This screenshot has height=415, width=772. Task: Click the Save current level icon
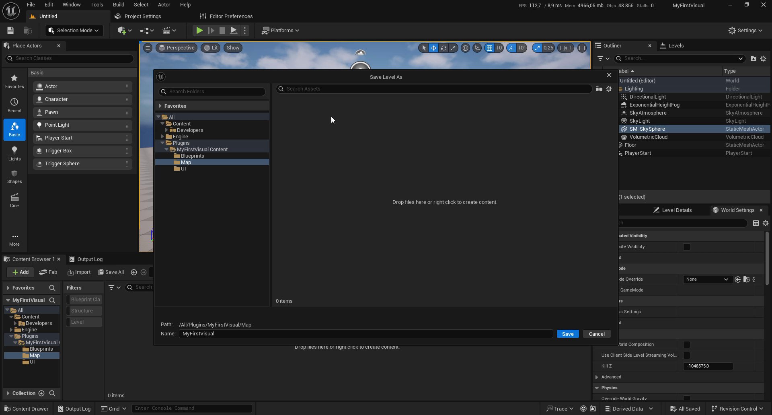(x=10, y=31)
